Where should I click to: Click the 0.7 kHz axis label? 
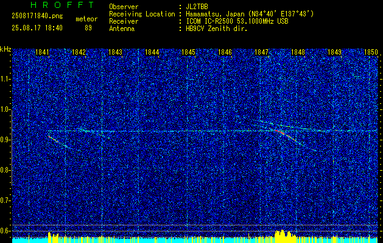[5, 200]
